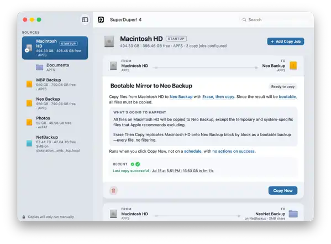This screenshot has width=331, height=244.
Task: Click the Add Copy Job button
Action: coord(286,41)
